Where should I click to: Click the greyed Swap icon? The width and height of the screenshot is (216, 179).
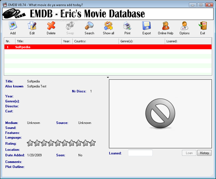pyautogui.click(x=70, y=26)
